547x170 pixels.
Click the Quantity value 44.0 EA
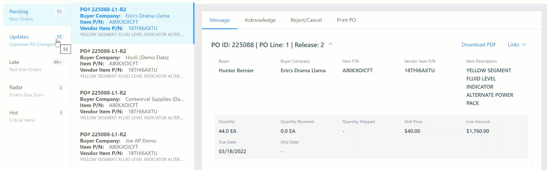pyautogui.click(x=227, y=131)
